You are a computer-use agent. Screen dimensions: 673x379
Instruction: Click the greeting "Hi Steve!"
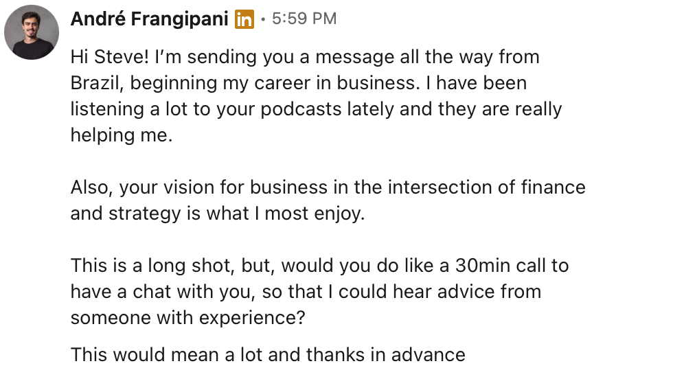coord(110,57)
